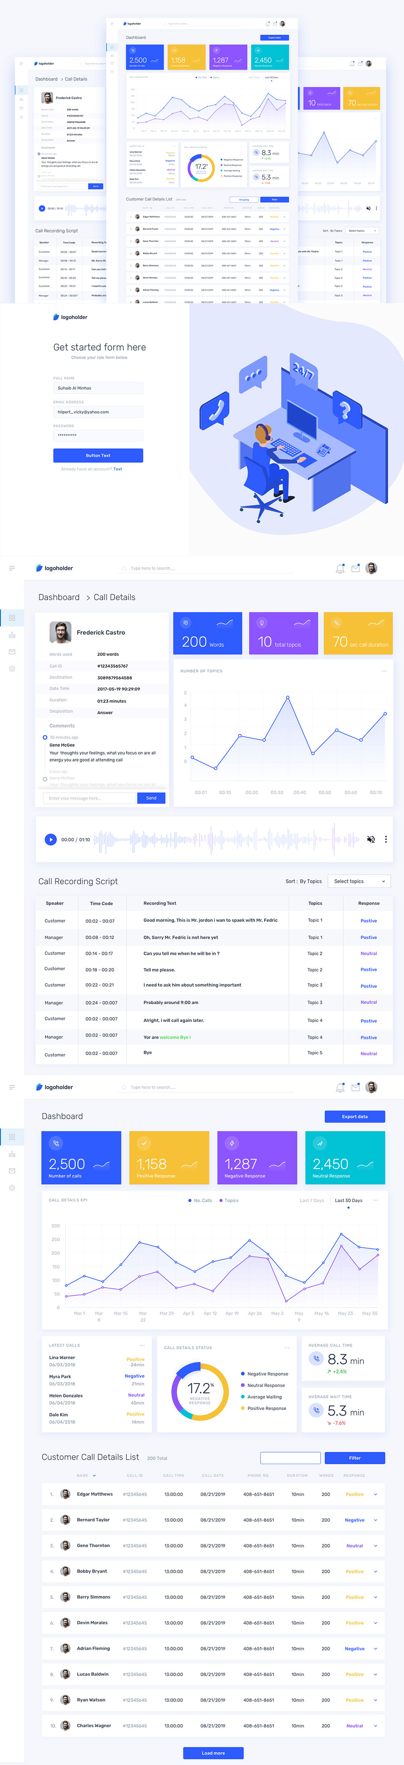404x1765 pixels.
Task: Click the Load more button
Action: pyautogui.click(x=213, y=1753)
